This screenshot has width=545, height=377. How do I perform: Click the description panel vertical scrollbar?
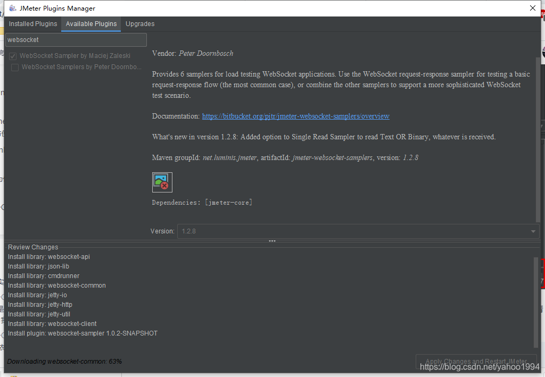pos(538,139)
